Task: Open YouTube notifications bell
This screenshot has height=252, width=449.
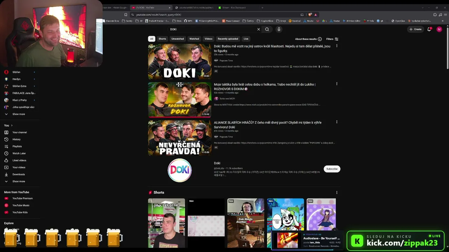Action: pos(429,29)
